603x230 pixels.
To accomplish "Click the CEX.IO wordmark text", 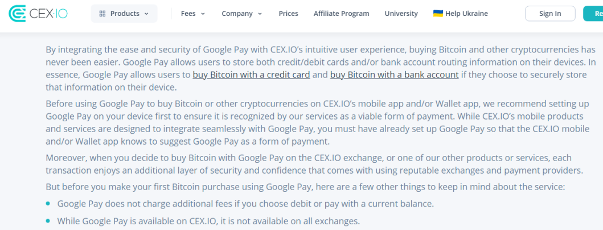I will coord(49,14).
